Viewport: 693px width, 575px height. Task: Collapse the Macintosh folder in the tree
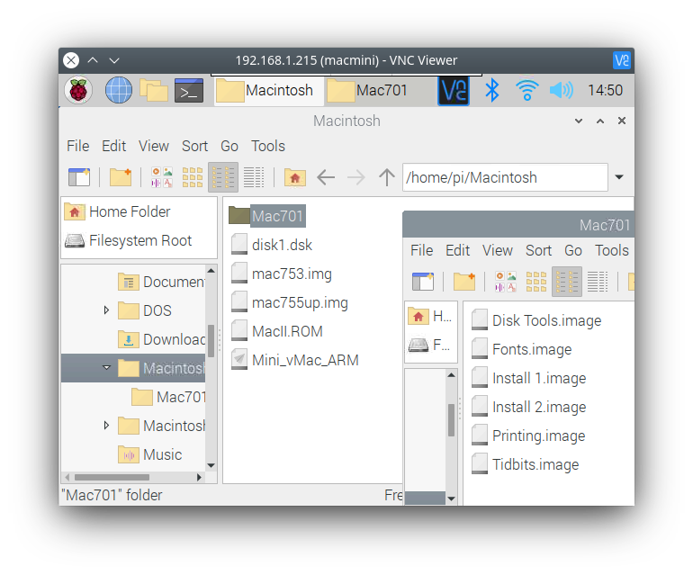(x=106, y=368)
